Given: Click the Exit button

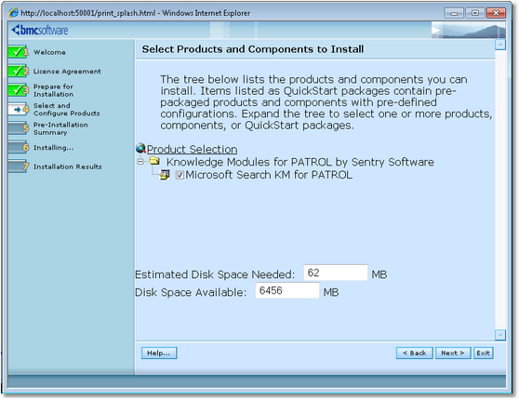Looking at the screenshot, I should 484,353.
